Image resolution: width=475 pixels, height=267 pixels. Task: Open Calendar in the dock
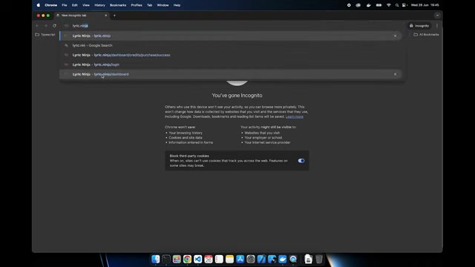coord(209,259)
